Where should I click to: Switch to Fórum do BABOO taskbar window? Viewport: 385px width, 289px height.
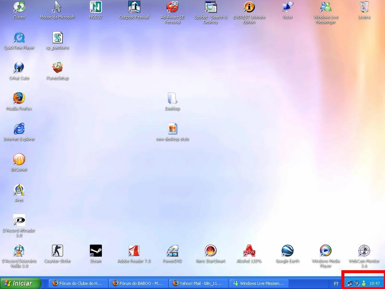pyautogui.click(x=139, y=283)
